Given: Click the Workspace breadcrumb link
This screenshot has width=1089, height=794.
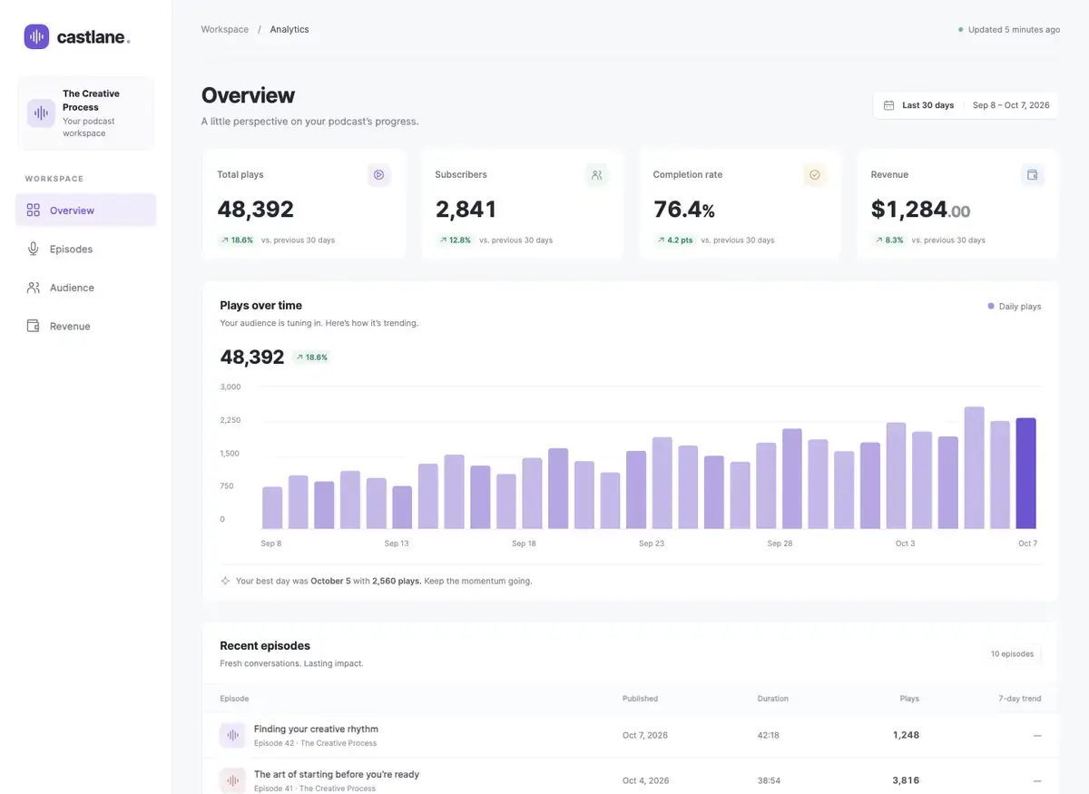Looking at the screenshot, I should click(x=225, y=30).
